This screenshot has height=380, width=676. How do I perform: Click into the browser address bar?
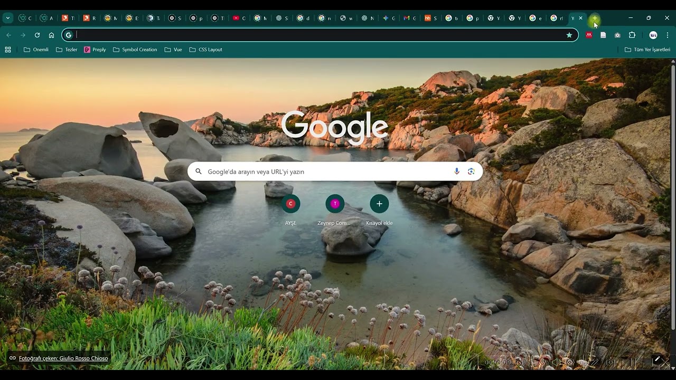coord(321,35)
